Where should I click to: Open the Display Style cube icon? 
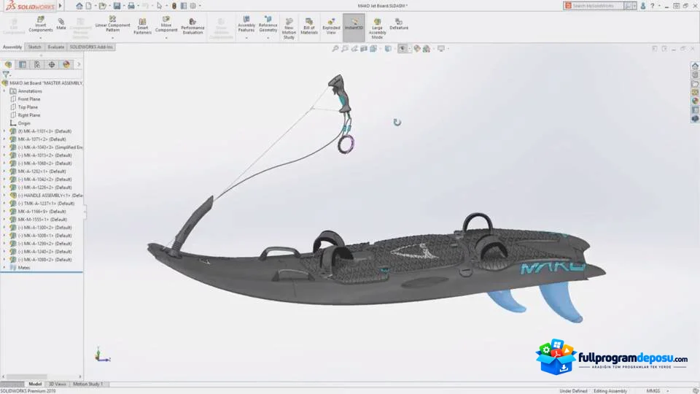(388, 48)
